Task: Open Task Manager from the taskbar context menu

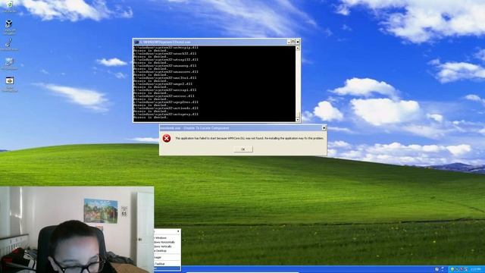Action: click(167, 257)
